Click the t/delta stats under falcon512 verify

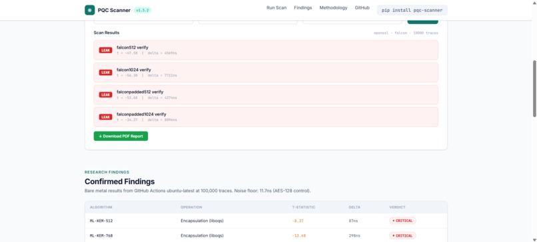pyautogui.click(x=147, y=53)
